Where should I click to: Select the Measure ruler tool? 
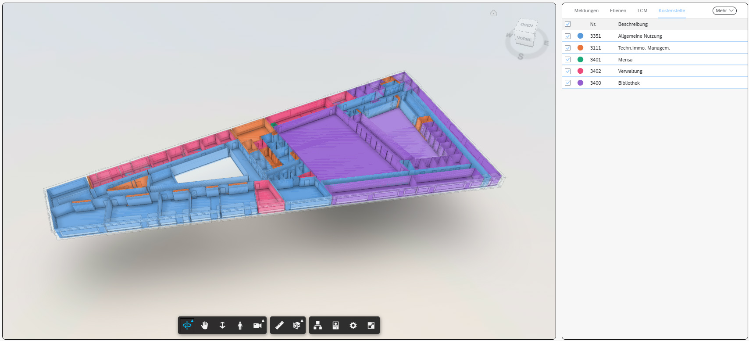[x=279, y=326]
